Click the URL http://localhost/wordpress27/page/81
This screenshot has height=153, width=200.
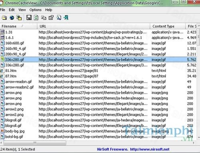[68, 71]
